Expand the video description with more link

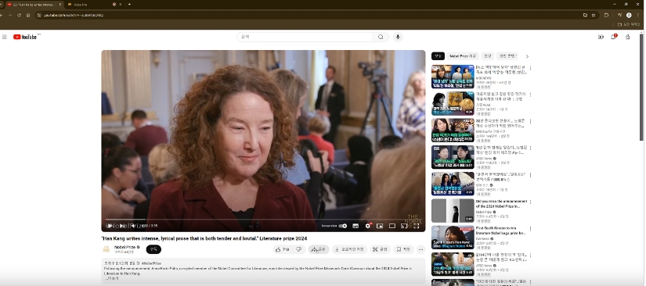coord(112,278)
